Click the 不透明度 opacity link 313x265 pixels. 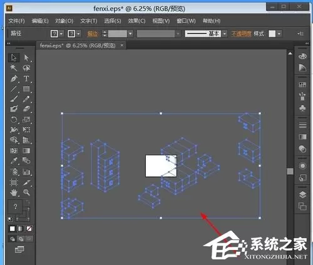click(241, 34)
